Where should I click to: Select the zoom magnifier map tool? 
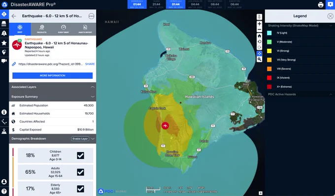(x=259, y=60)
